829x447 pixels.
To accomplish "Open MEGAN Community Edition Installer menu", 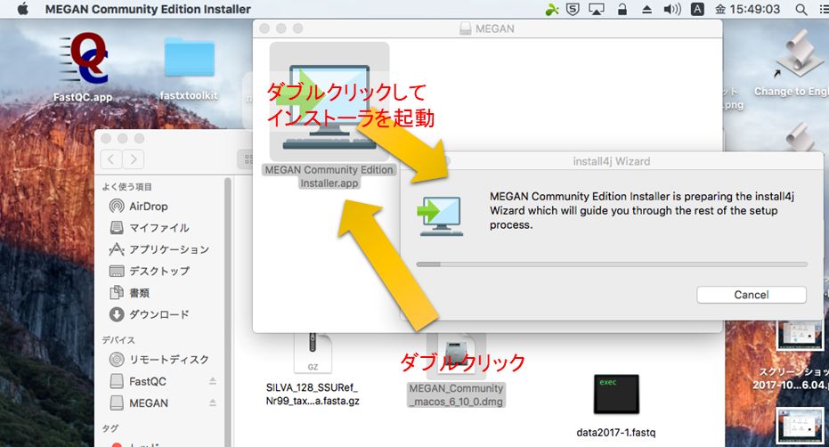I will [x=148, y=9].
